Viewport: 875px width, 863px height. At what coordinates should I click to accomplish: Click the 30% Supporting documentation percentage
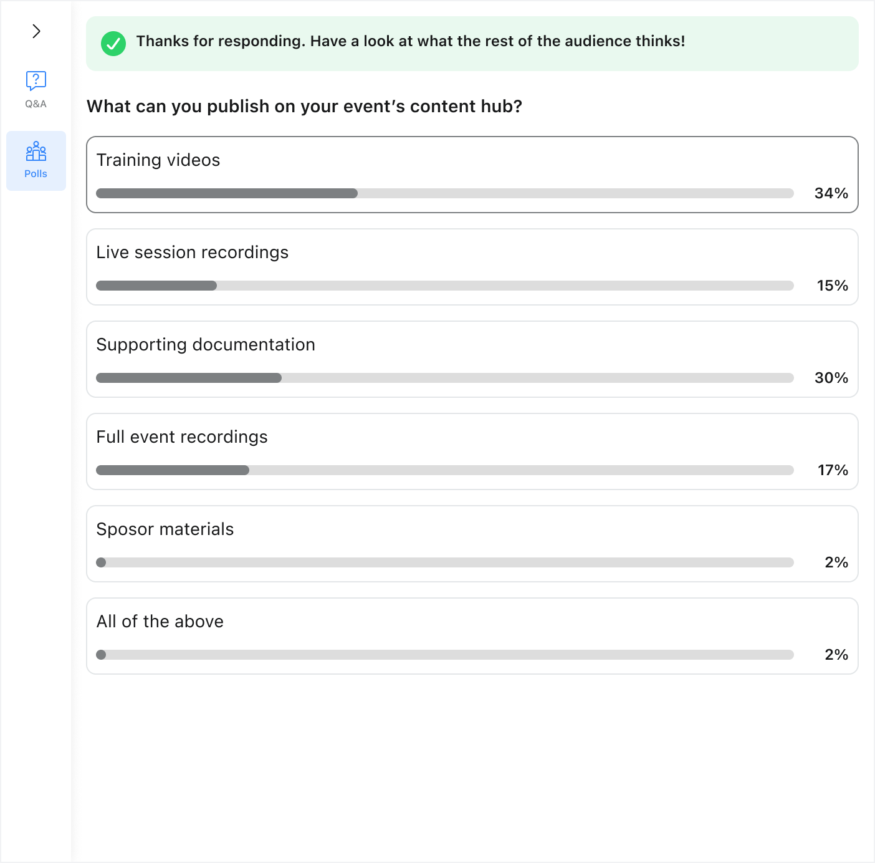(x=831, y=378)
